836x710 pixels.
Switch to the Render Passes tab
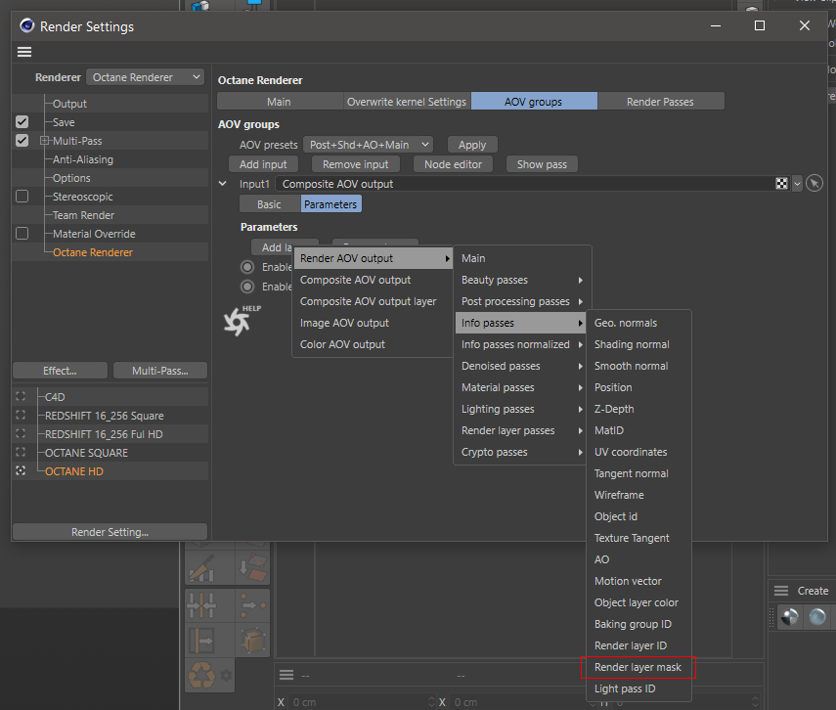click(x=661, y=102)
